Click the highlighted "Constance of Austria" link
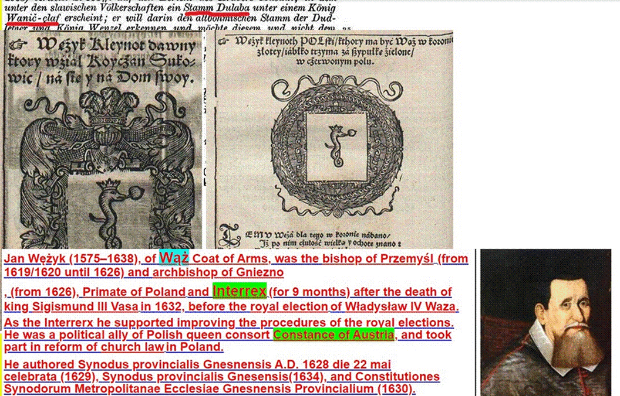This screenshot has height=396, width=620. click(x=333, y=335)
